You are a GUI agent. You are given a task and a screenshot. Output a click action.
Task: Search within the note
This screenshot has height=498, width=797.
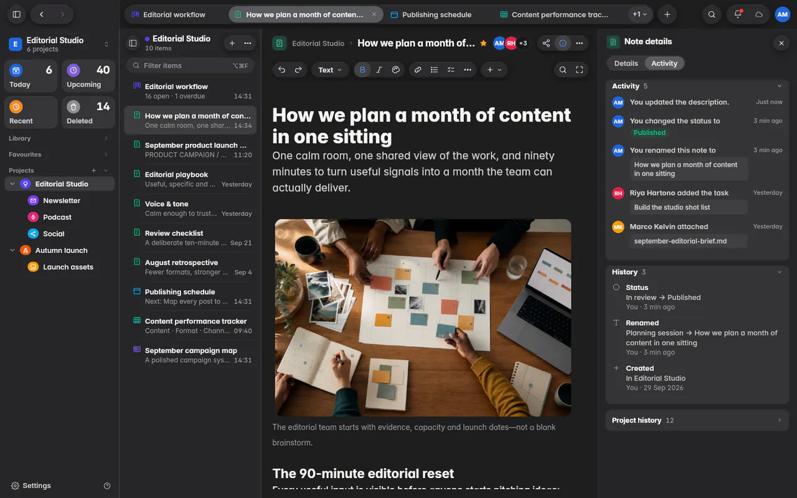pos(563,70)
